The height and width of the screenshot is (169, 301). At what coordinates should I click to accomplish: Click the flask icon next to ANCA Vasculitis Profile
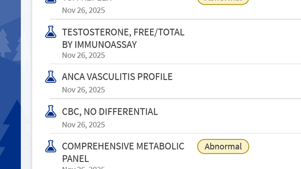pyautogui.click(x=51, y=76)
